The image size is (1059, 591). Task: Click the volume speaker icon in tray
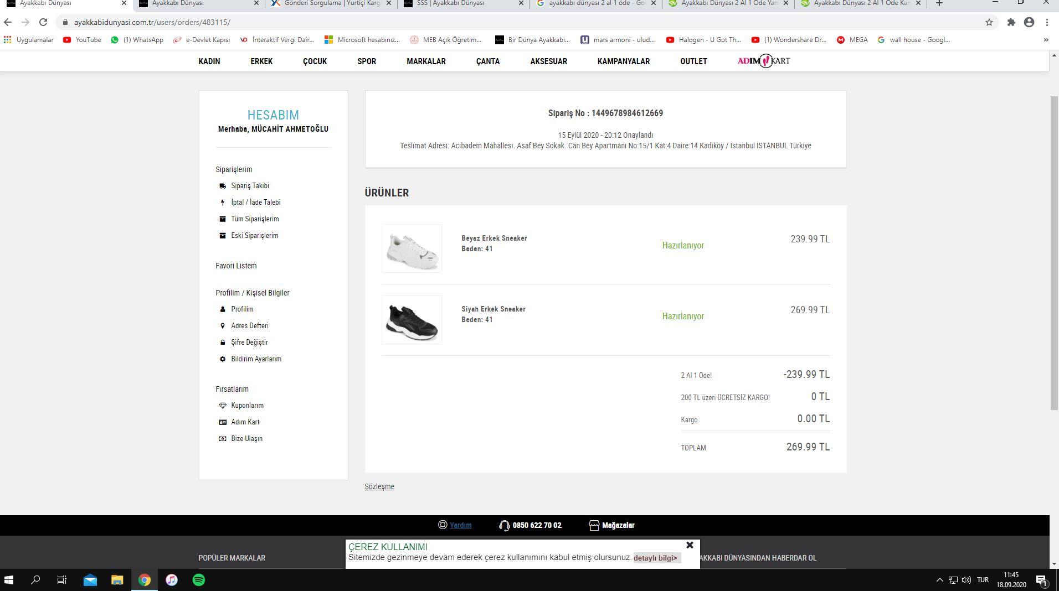click(x=966, y=580)
